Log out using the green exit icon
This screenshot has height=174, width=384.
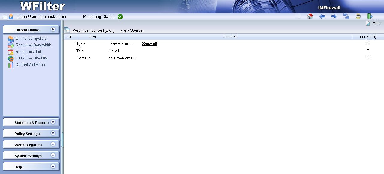(370, 16)
